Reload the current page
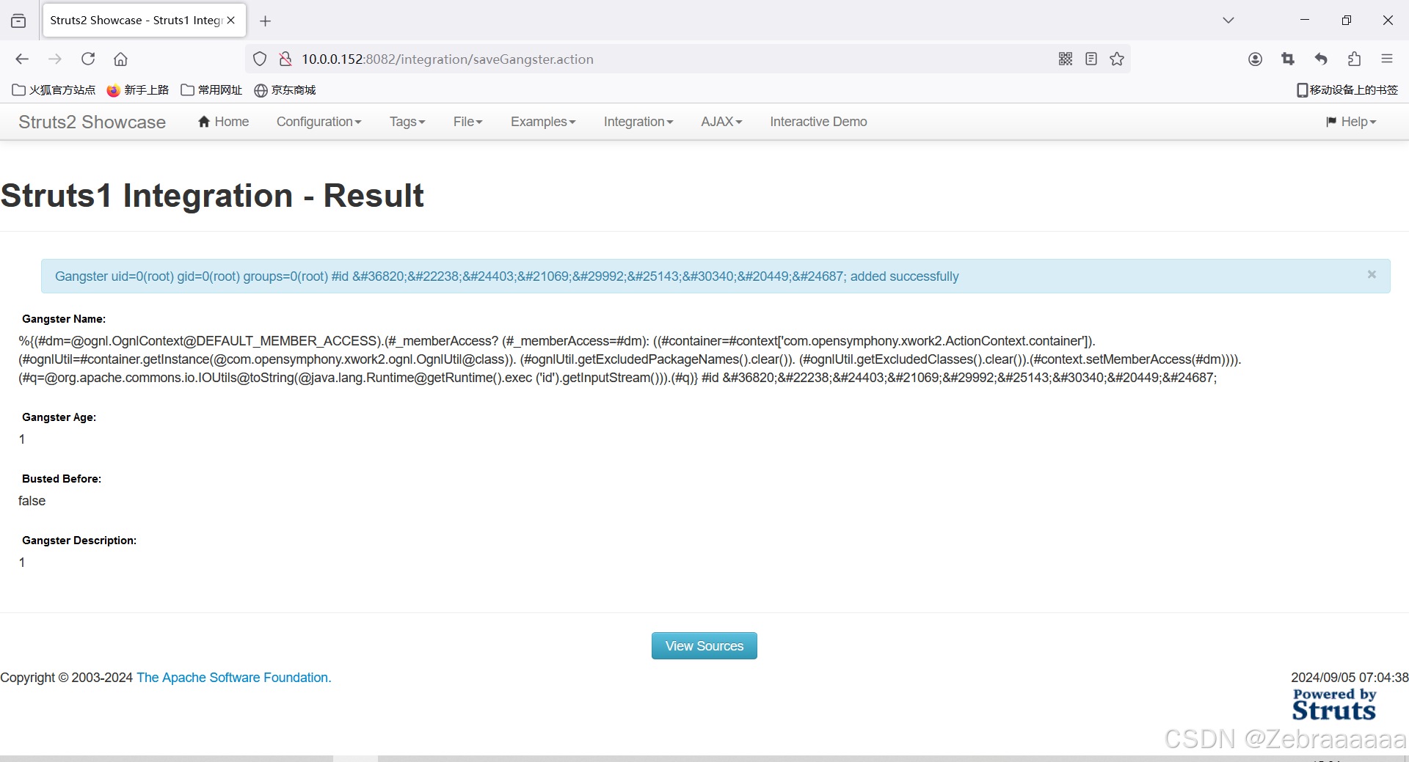Viewport: 1409px width, 762px height. tap(88, 59)
